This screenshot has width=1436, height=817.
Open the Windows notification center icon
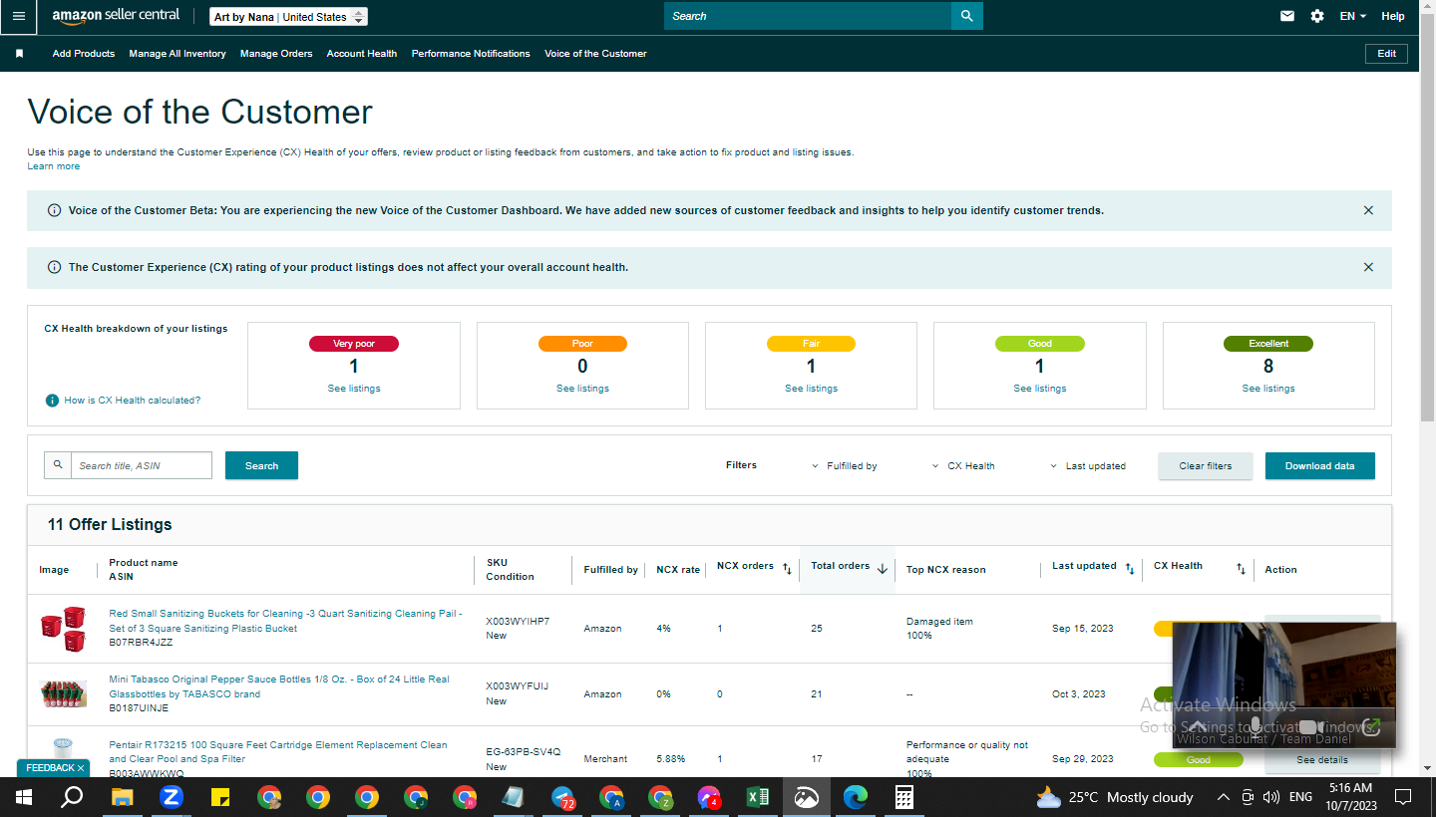[x=1403, y=797]
